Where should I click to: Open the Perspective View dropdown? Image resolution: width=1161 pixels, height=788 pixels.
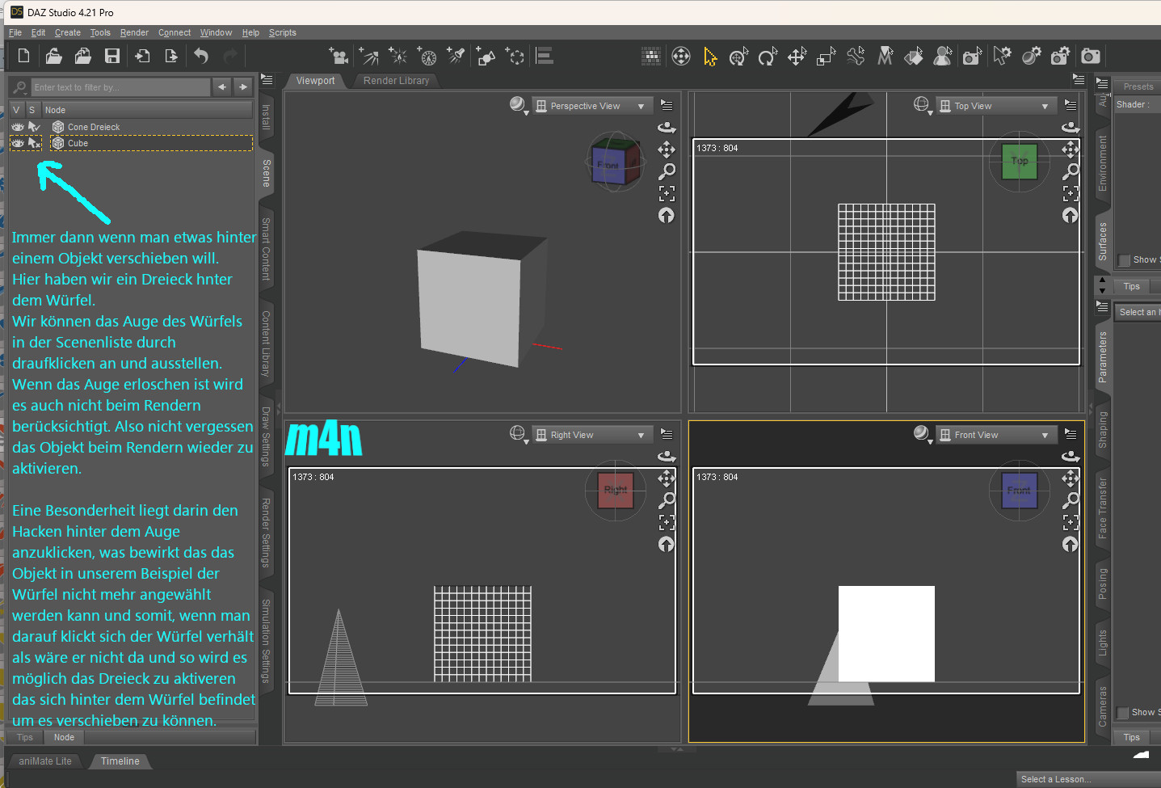[x=592, y=106]
